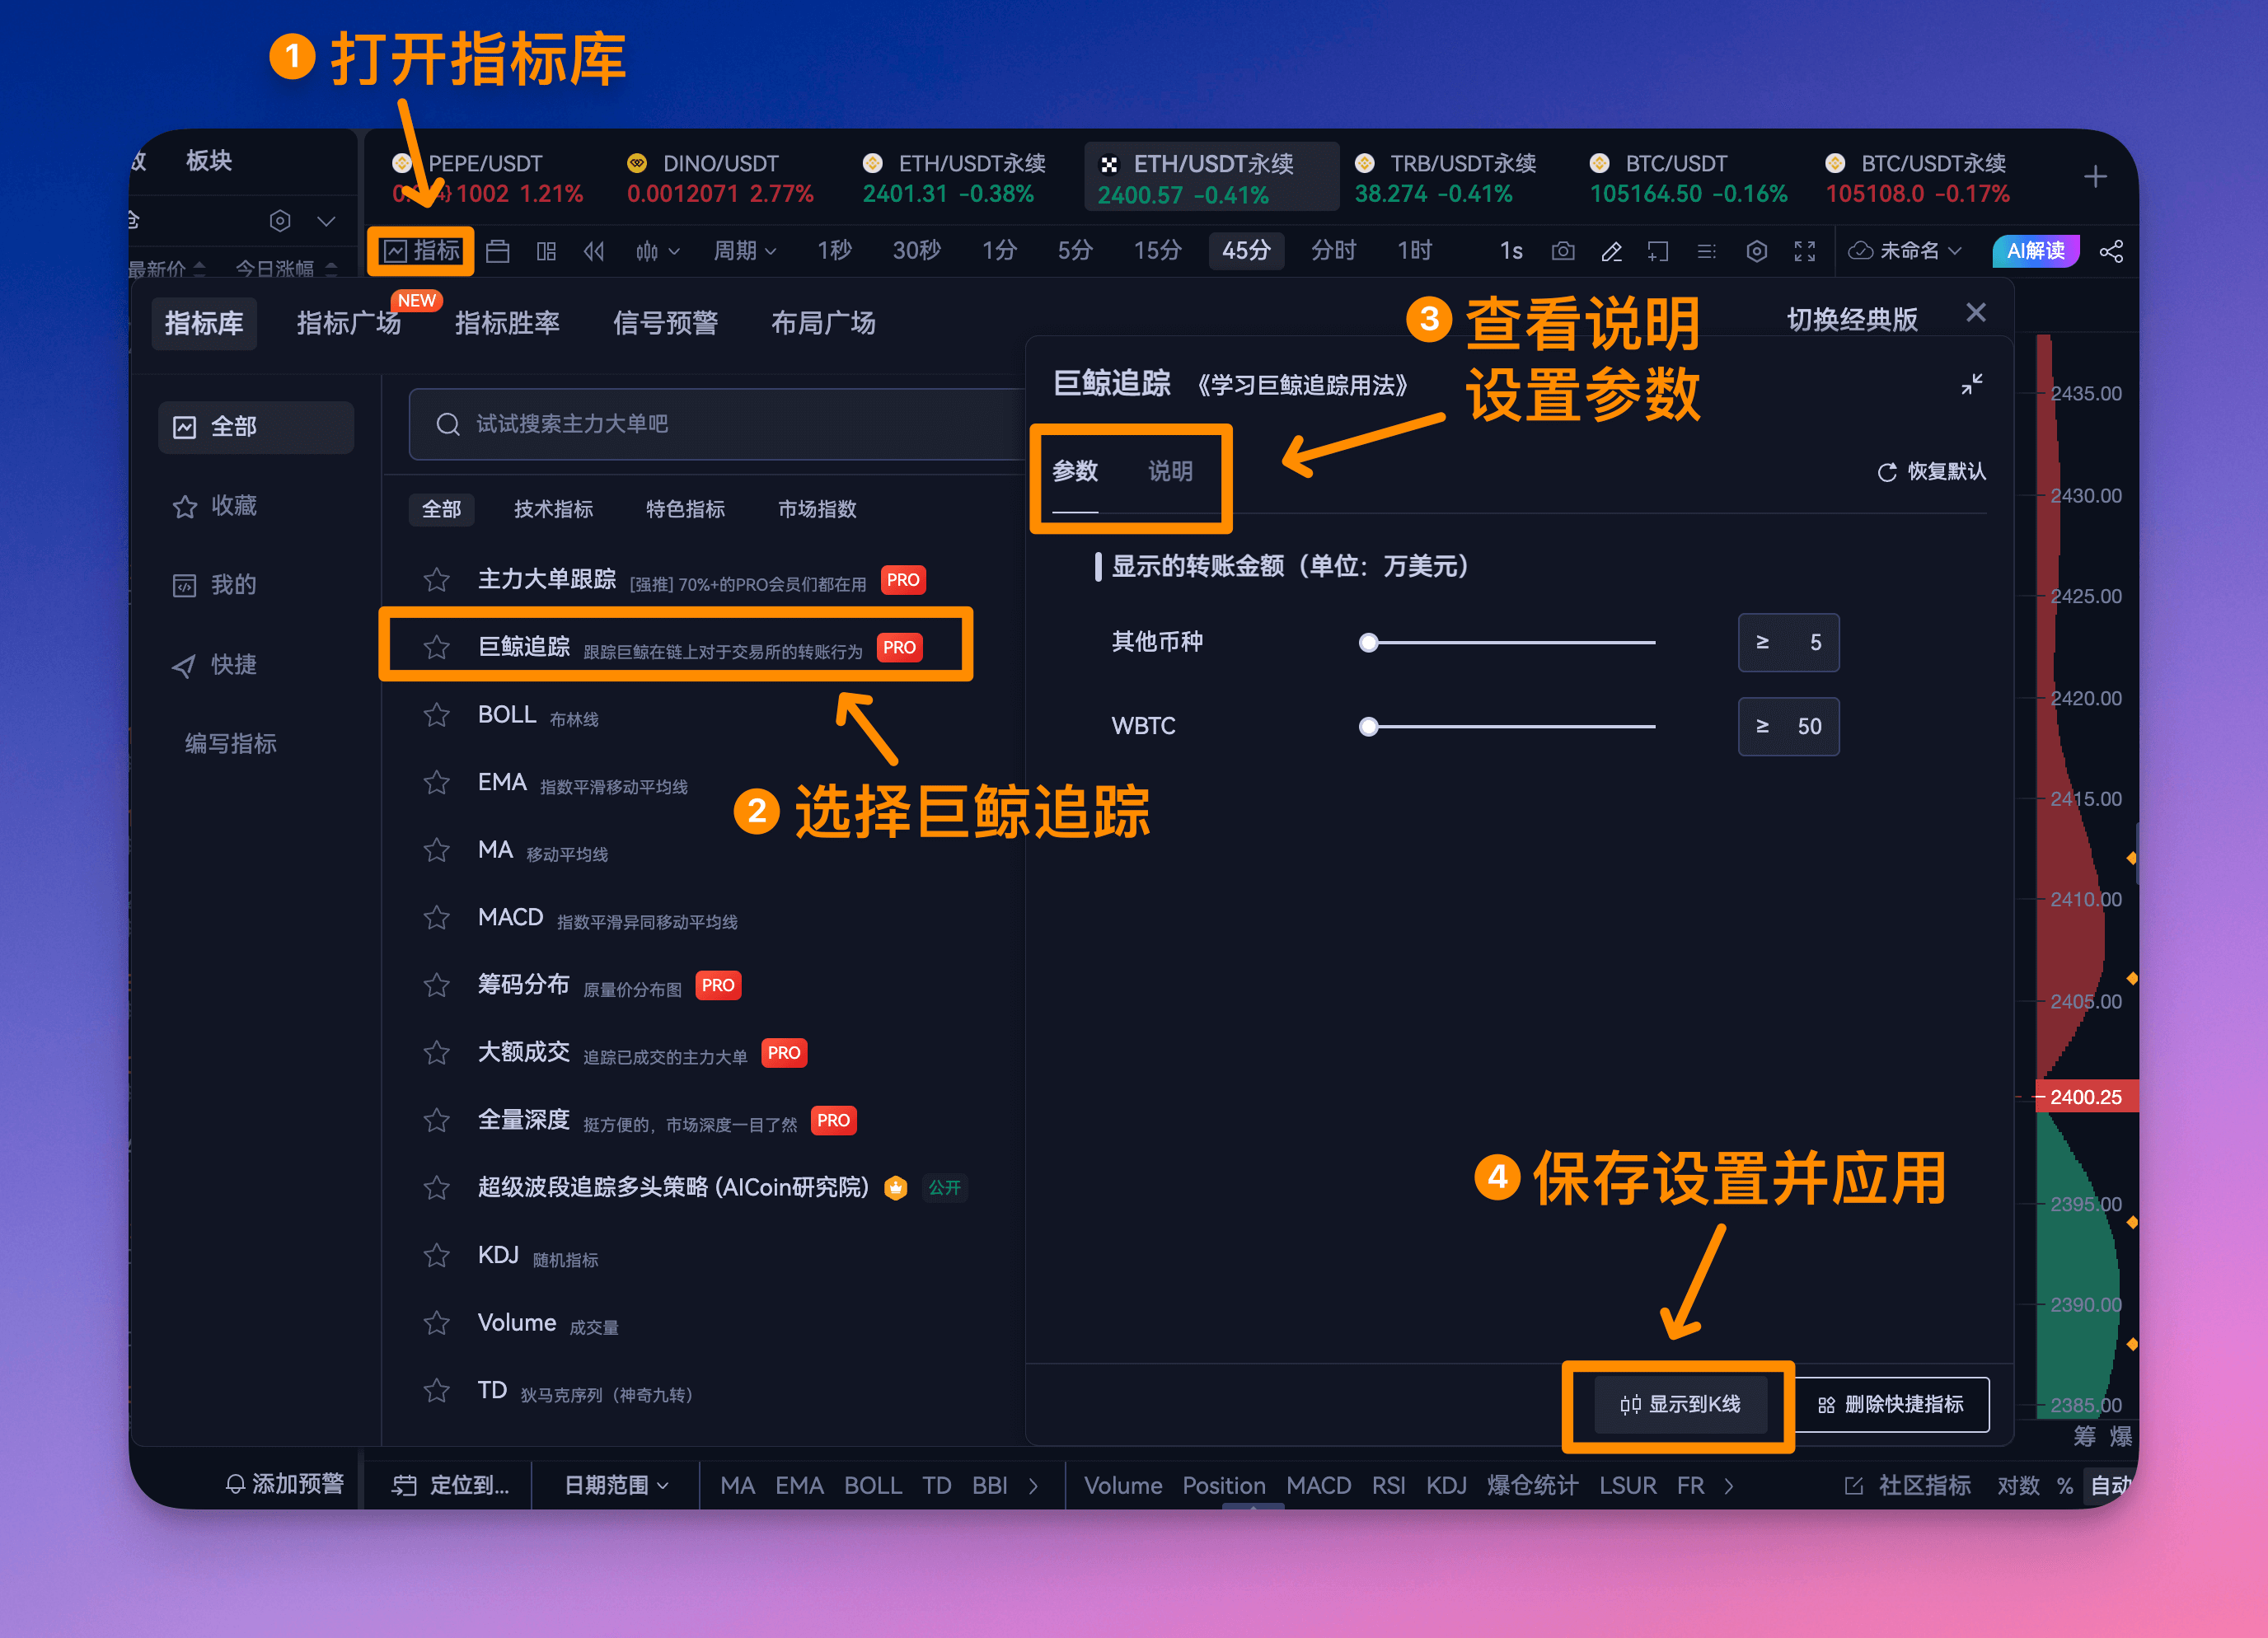Viewport: 2268px width, 1638px height.
Task: Select the 15分 timeframe
Action: (x=1157, y=250)
